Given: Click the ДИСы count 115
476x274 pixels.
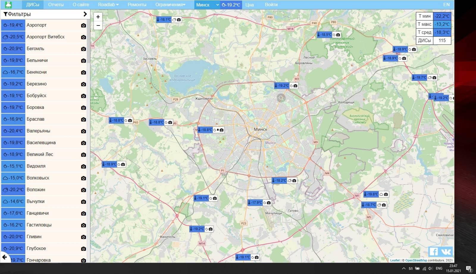Looking at the screenshot, I should pyautogui.click(x=442, y=40).
